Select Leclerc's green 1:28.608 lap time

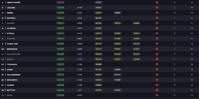(x=60, y=8)
